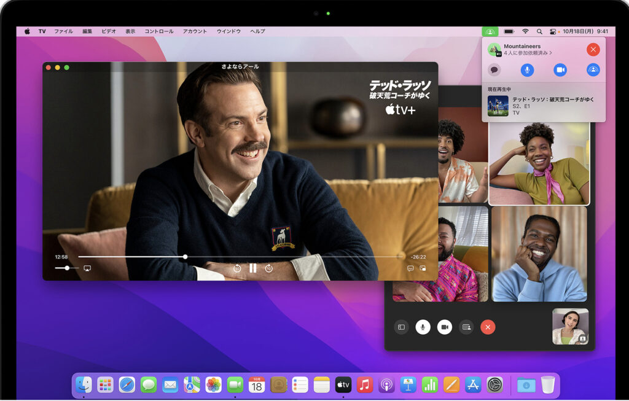This screenshot has height=401, width=629.
Task: Mute microphone in the SharePlay panel
Action: 527,70
